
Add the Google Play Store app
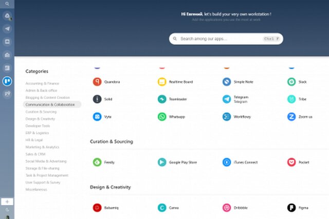click(x=177, y=162)
